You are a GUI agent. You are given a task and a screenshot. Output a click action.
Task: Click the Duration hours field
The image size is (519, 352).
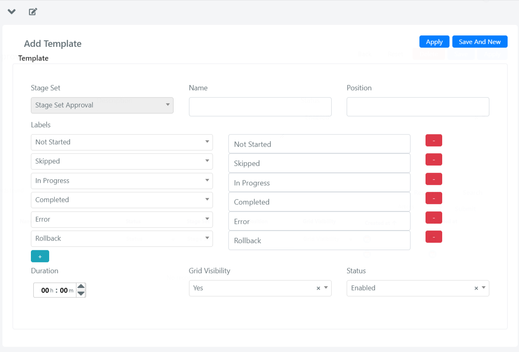(45, 290)
